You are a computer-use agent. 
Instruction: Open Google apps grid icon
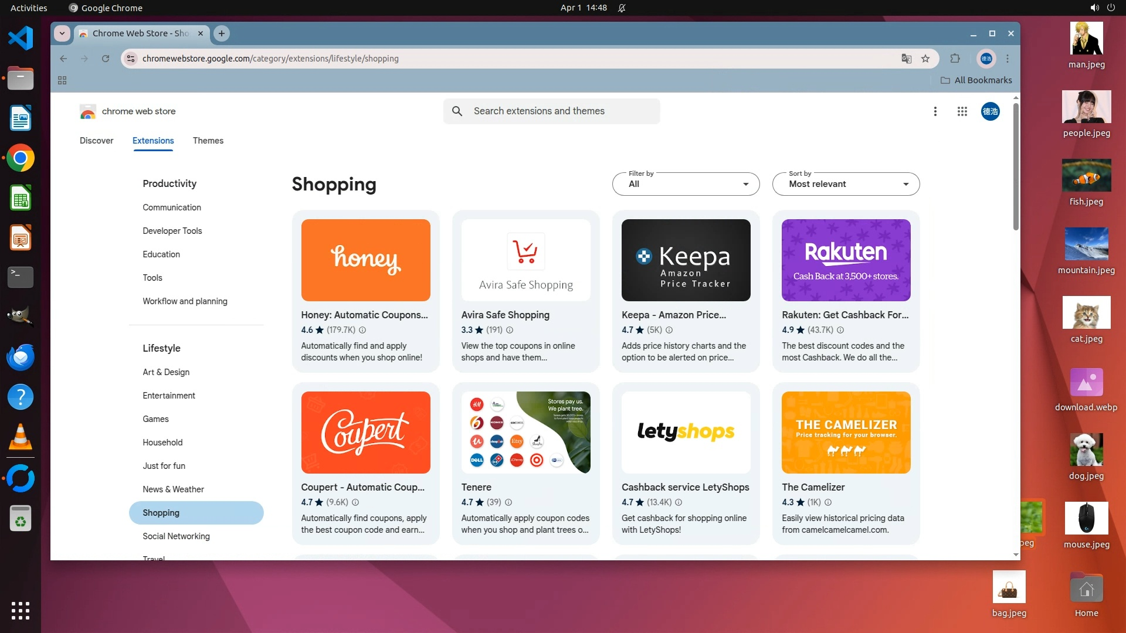pyautogui.click(x=962, y=111)
